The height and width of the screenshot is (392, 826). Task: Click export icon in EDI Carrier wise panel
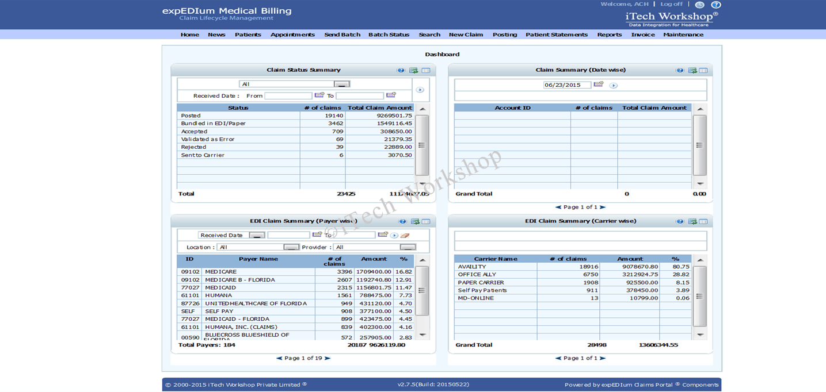coord(692,221)
